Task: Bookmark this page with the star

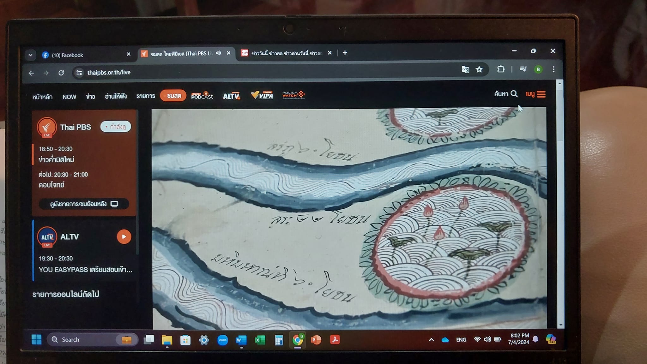Action: pyautogui.click(x=479, y=69)
